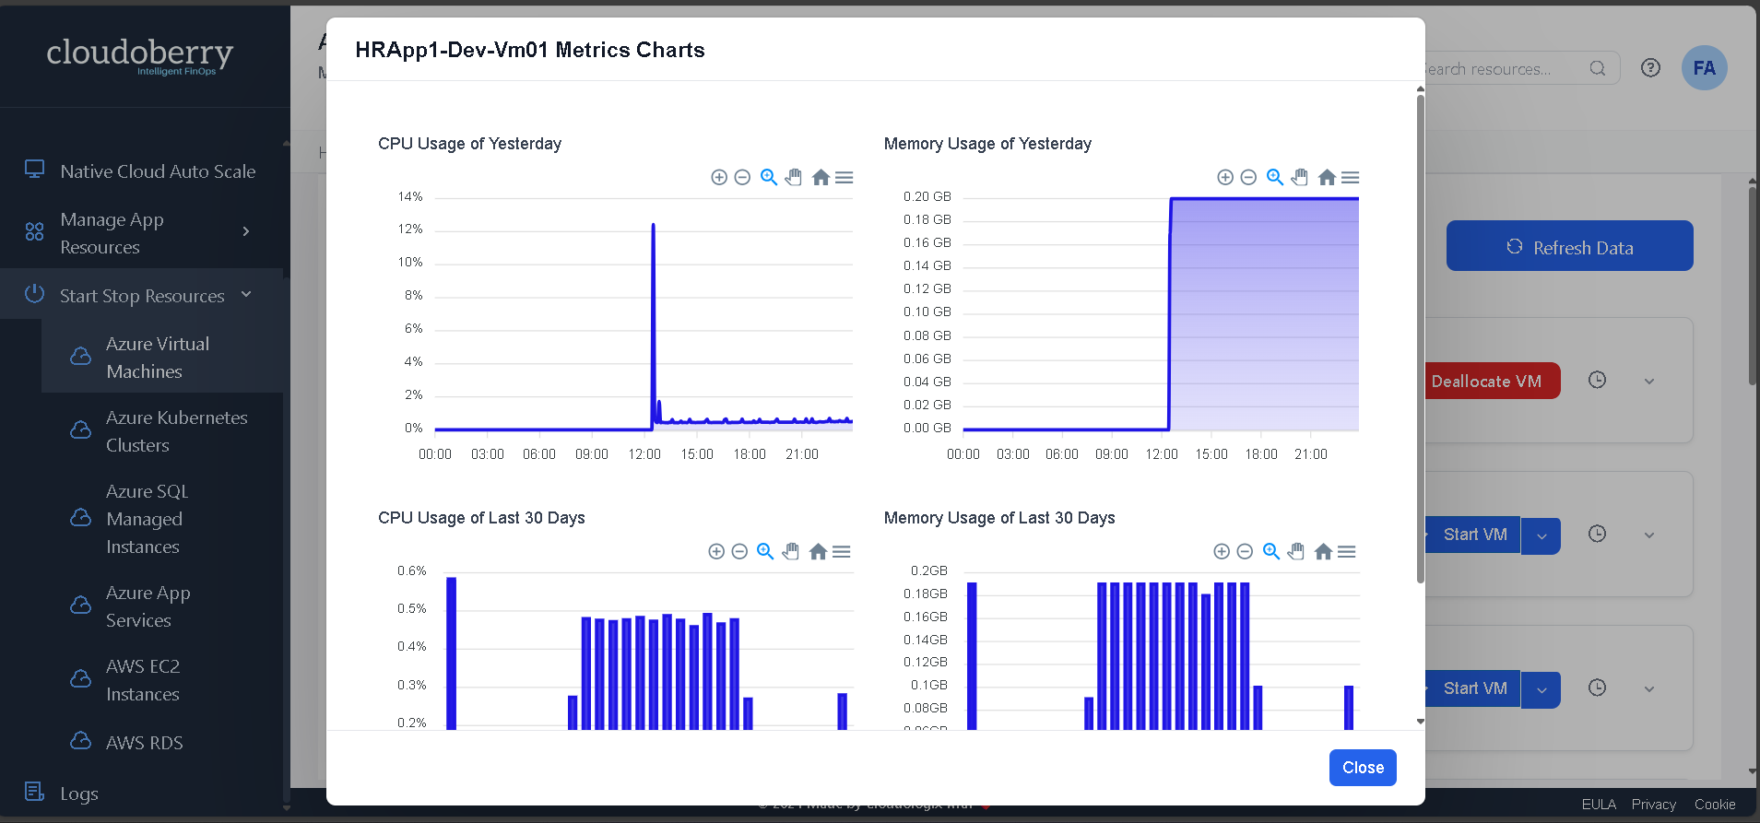The width and height of the screenshot is (1760, 823).
Task: Click the Refresh Data button
Action: click(1569, 246)
